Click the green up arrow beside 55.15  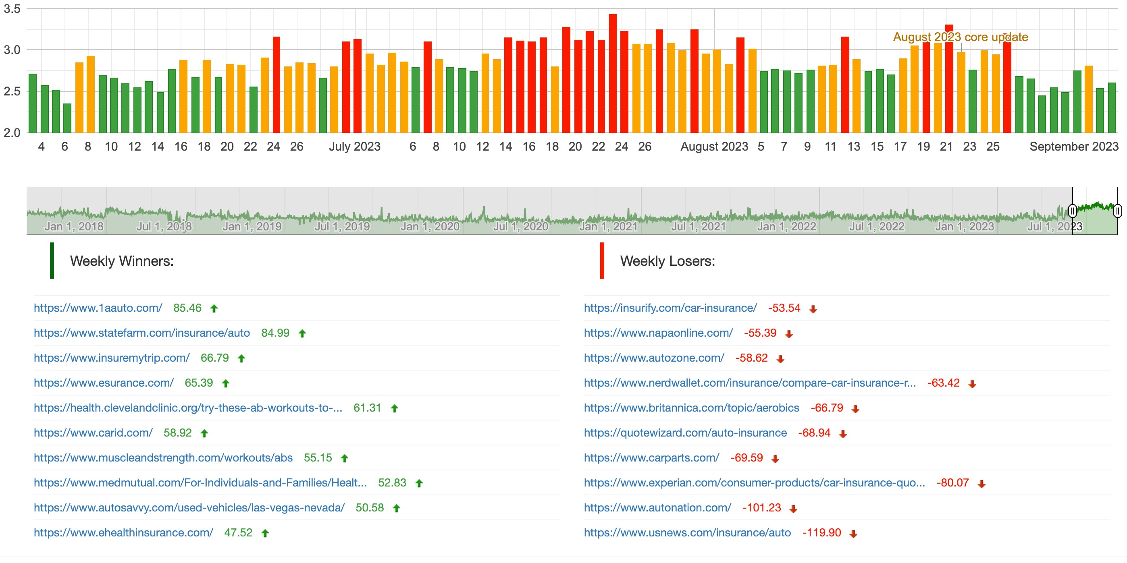pyautogui.click(x=344, y=458)
